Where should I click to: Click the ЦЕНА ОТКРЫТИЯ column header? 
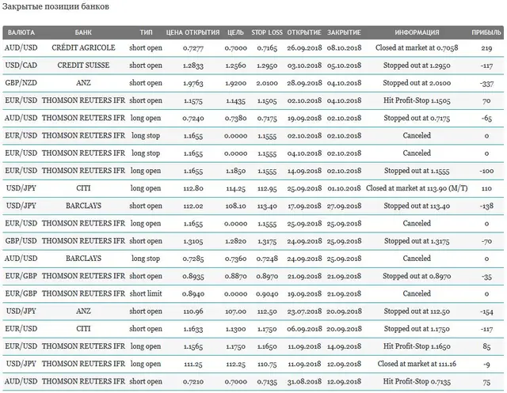(x=193, y=32)
